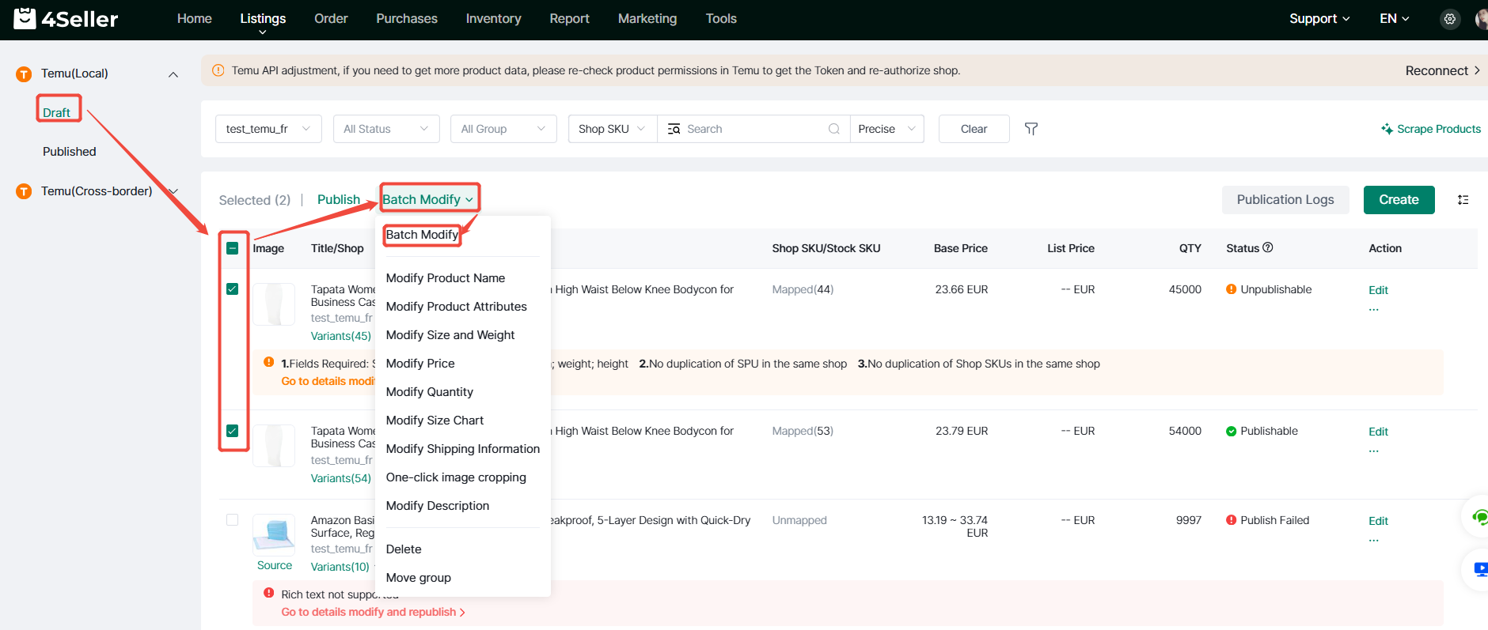Image resolution: width=1488 pixels, height=630 pixels.
Task: Expand the Temu(Cross-border) sidebar section
Action: point(173,191)
